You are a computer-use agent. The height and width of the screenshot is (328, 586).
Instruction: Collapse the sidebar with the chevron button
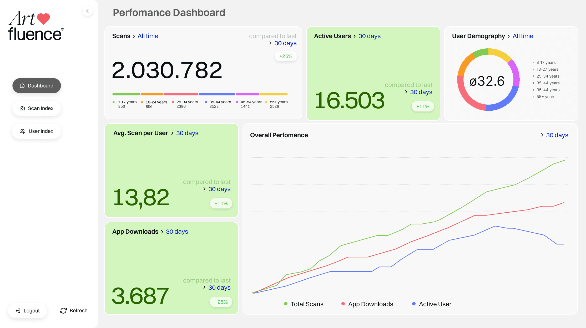(x=88, y=11)
